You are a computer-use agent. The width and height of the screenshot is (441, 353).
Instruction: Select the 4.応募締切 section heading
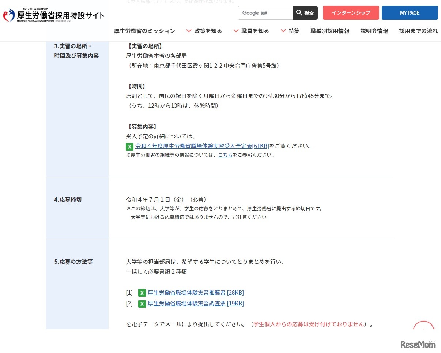pos(68,200)
